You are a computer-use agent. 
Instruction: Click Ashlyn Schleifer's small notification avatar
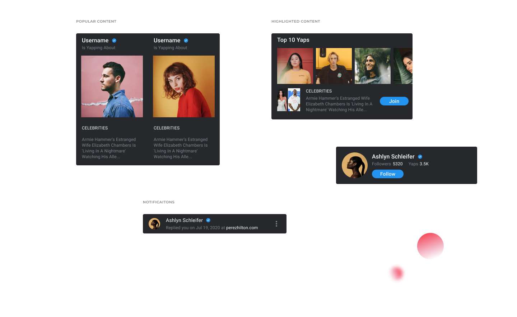click(x=154, y=224)
